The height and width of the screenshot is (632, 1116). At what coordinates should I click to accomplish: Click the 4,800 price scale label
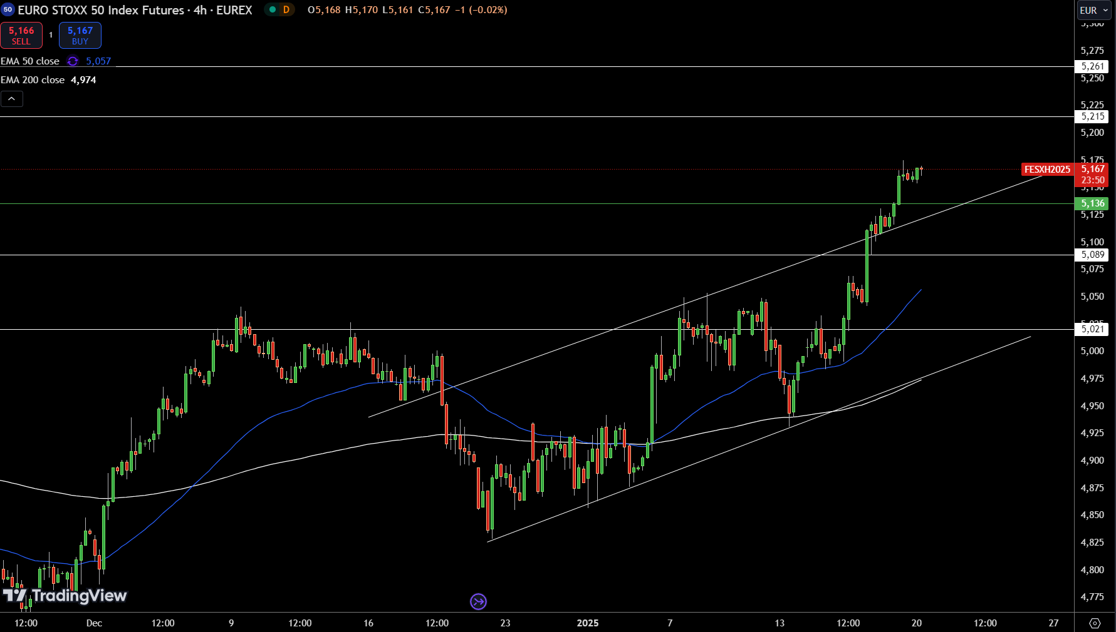(x=1092, y=570)
